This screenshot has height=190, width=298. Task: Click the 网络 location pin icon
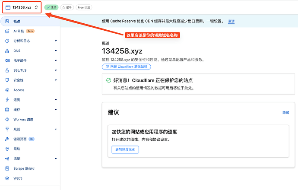(x=7, y=149)
